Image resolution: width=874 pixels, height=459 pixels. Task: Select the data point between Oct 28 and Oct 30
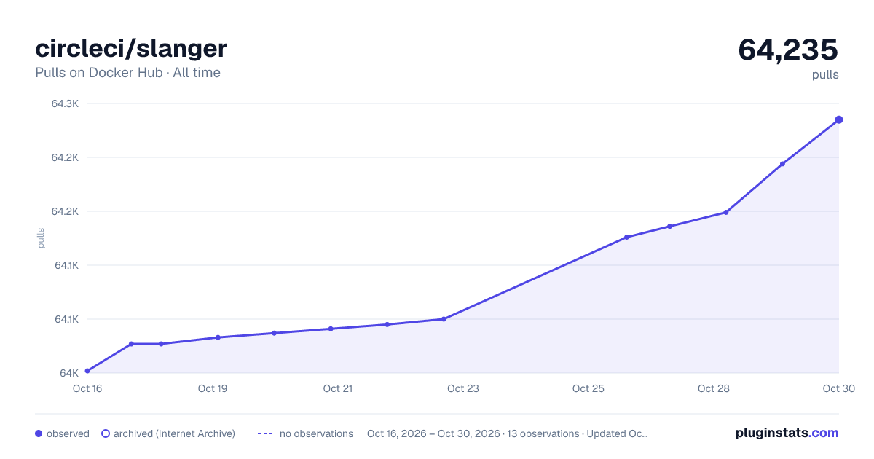[782, 164]
